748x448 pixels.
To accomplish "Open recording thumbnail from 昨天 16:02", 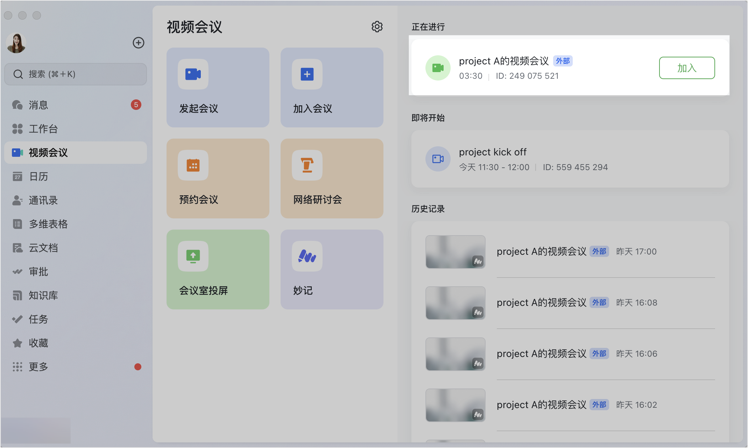I will (x=455, y=405).
